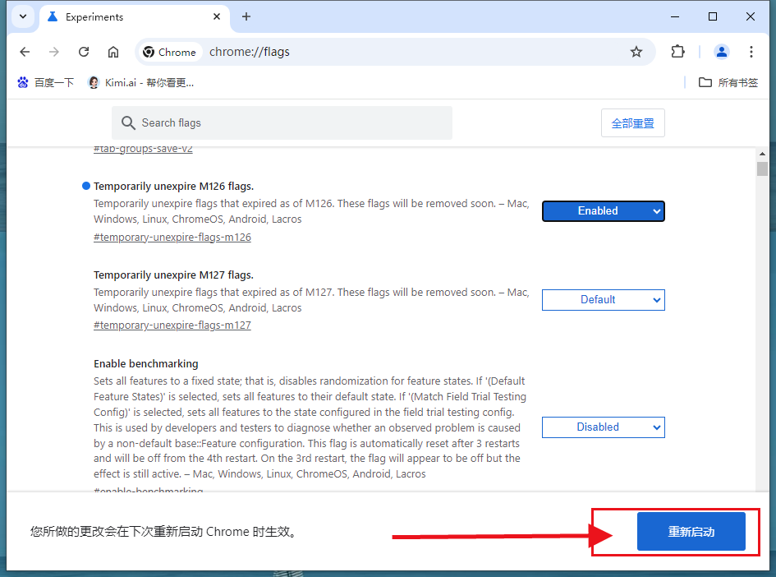
Task: Open the Extensions puzzle icon
Action: click(x=677, y=52)
